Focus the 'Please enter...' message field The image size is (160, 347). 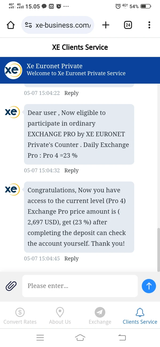(x=80, y=286)
